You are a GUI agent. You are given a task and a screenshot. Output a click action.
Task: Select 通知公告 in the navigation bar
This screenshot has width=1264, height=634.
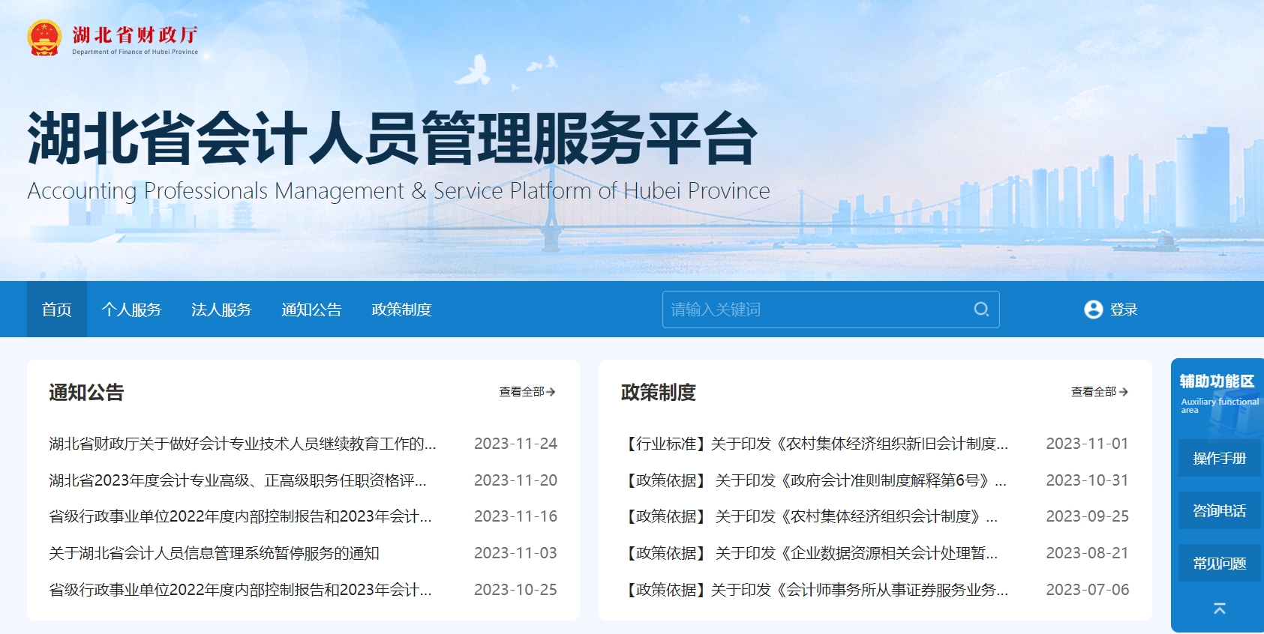[x=311, y=310]
